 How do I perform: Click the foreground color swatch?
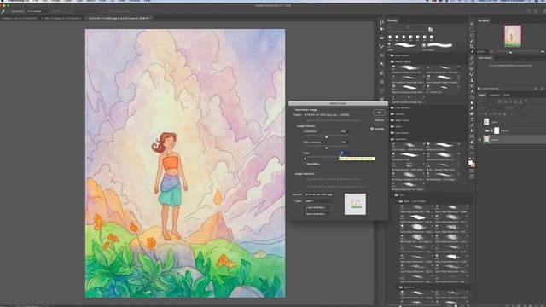click(470, 163)
